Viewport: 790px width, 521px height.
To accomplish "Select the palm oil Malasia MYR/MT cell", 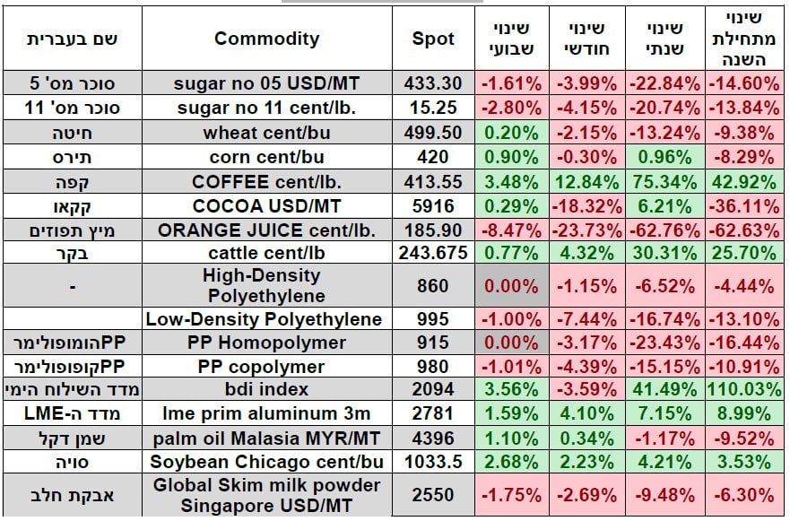I will pyautogui.click(x=266, y=438).
